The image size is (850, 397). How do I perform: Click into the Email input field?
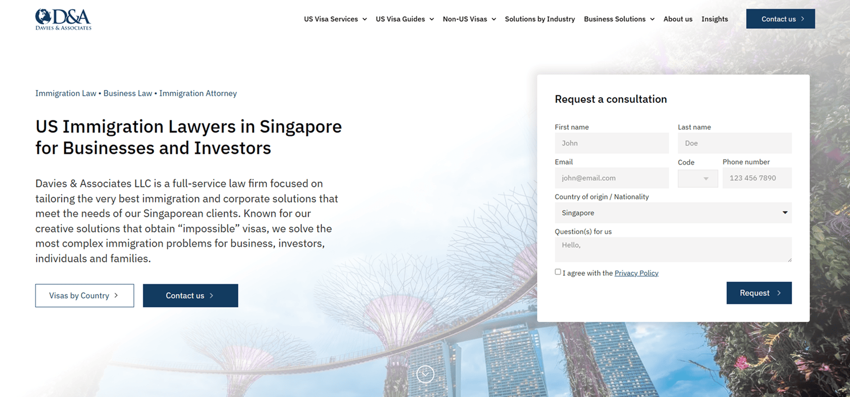pyautogui.click(x=611, y=178)
